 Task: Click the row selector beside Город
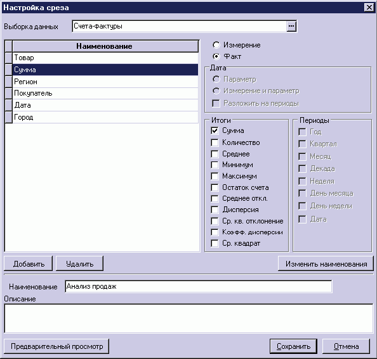click(x=9, y=117)
